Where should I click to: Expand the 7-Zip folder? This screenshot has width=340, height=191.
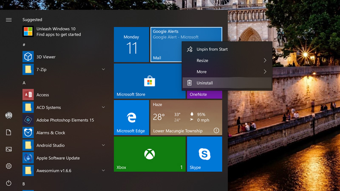(103, 69)
